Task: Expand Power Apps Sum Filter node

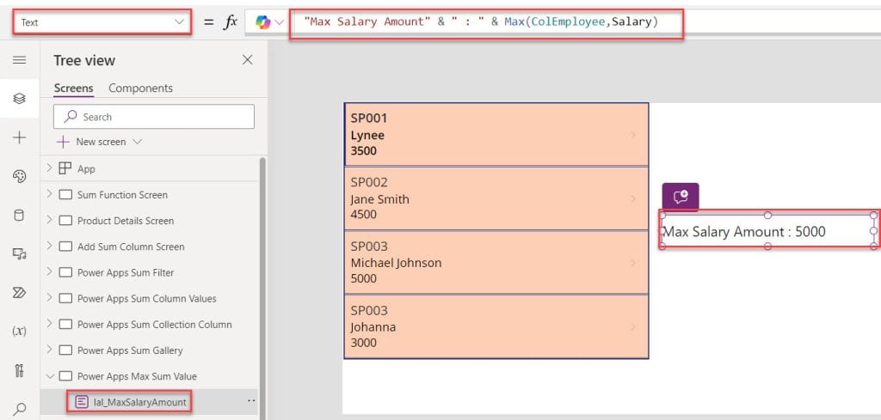Action: coord(49,271)
